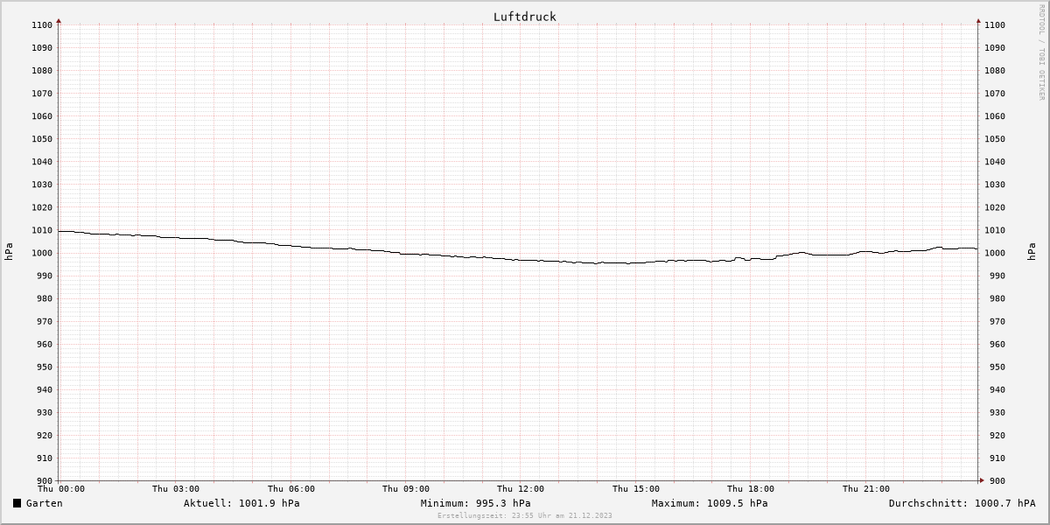Click the Thu 06:00 time axis label

point(291,489)
